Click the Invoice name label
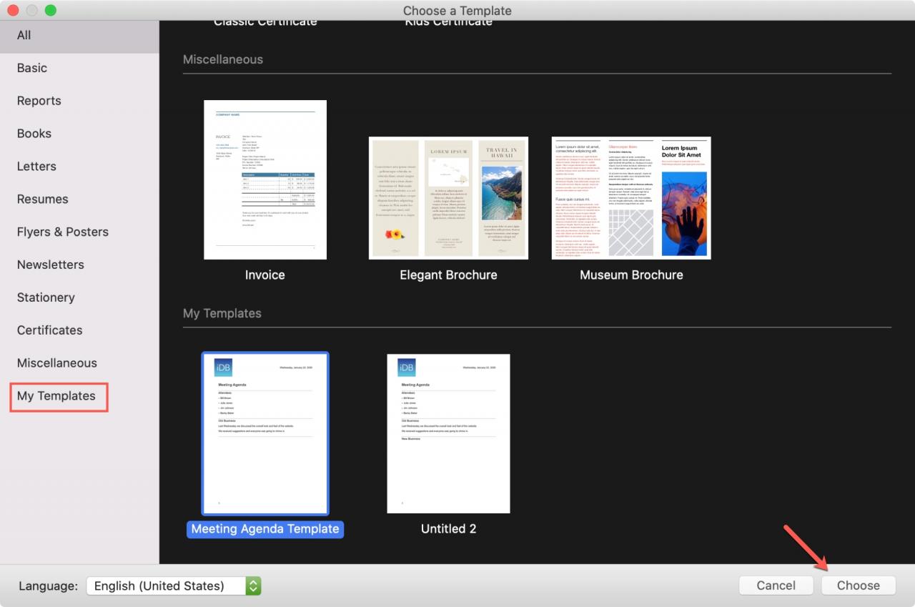 [x=265, y=275]
